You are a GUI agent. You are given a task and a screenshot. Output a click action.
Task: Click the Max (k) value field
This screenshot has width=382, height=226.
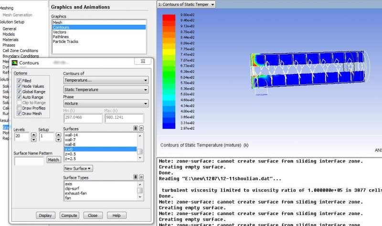pos(124,118)
